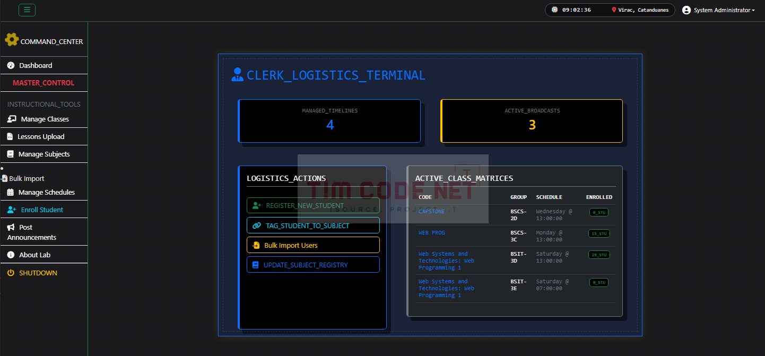Toggle the hamburger sidebar menu button
Viewport: 765px width, 356px height.
point(27,10)
